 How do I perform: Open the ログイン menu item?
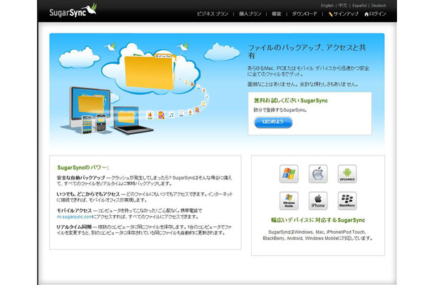tap(378, 14)
